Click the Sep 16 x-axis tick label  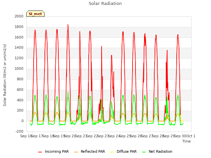(x=26, y=136)
